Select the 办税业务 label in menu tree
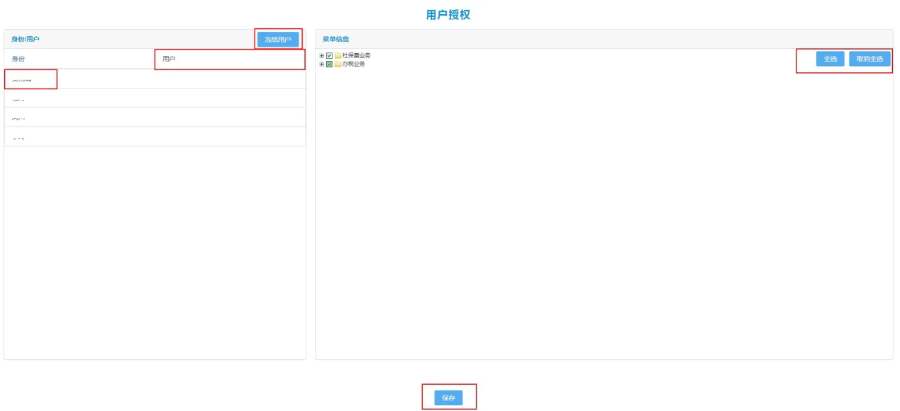The height and width of the screenshot is (411, 900). 354,64
